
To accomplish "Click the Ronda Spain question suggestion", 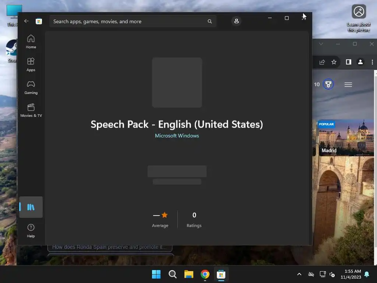I will coord(110,247).
